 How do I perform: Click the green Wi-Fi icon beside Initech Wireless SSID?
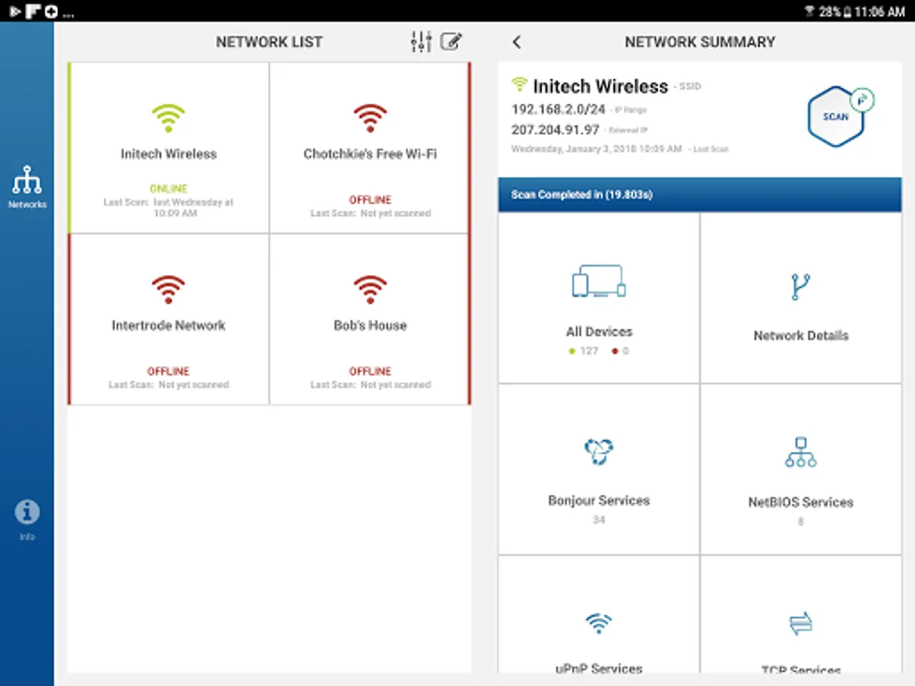[x=519, y=85]
